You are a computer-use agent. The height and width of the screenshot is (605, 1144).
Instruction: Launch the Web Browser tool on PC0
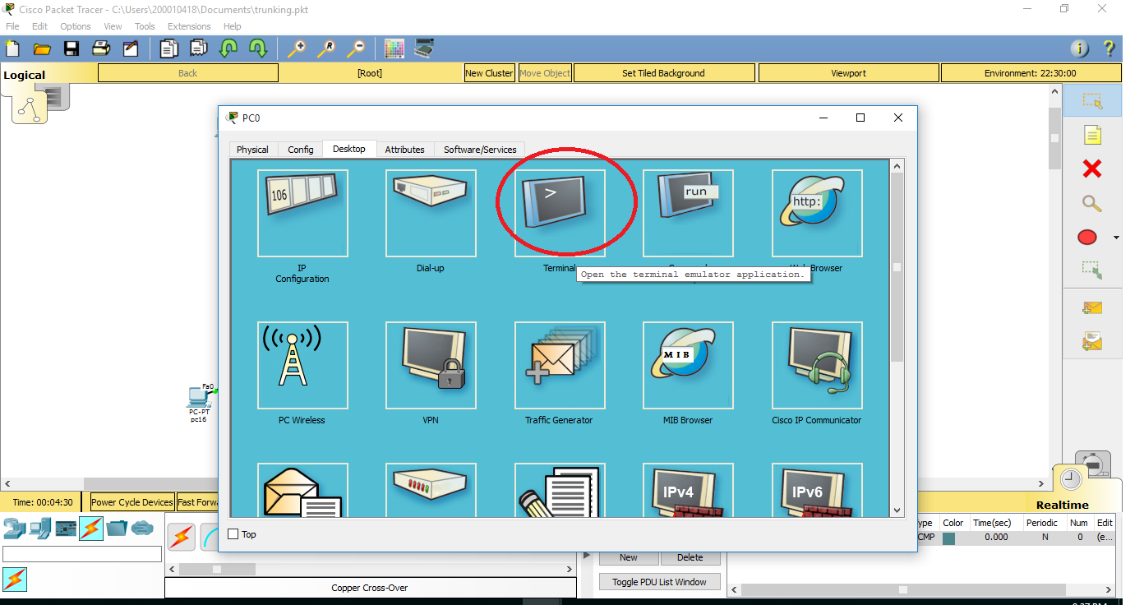(816, 211)
